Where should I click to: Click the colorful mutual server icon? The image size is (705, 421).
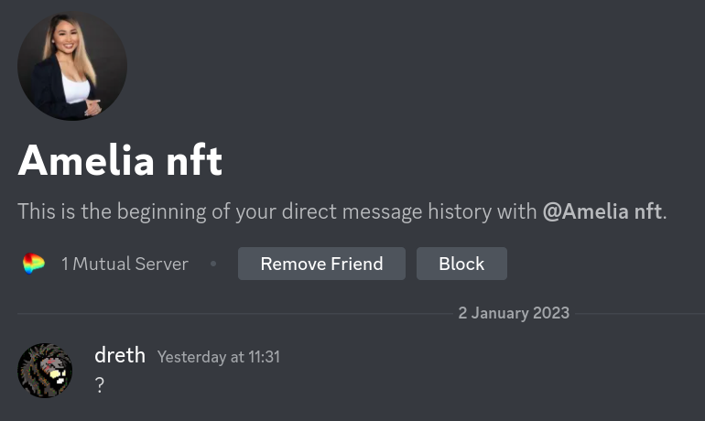coord(34,264)
